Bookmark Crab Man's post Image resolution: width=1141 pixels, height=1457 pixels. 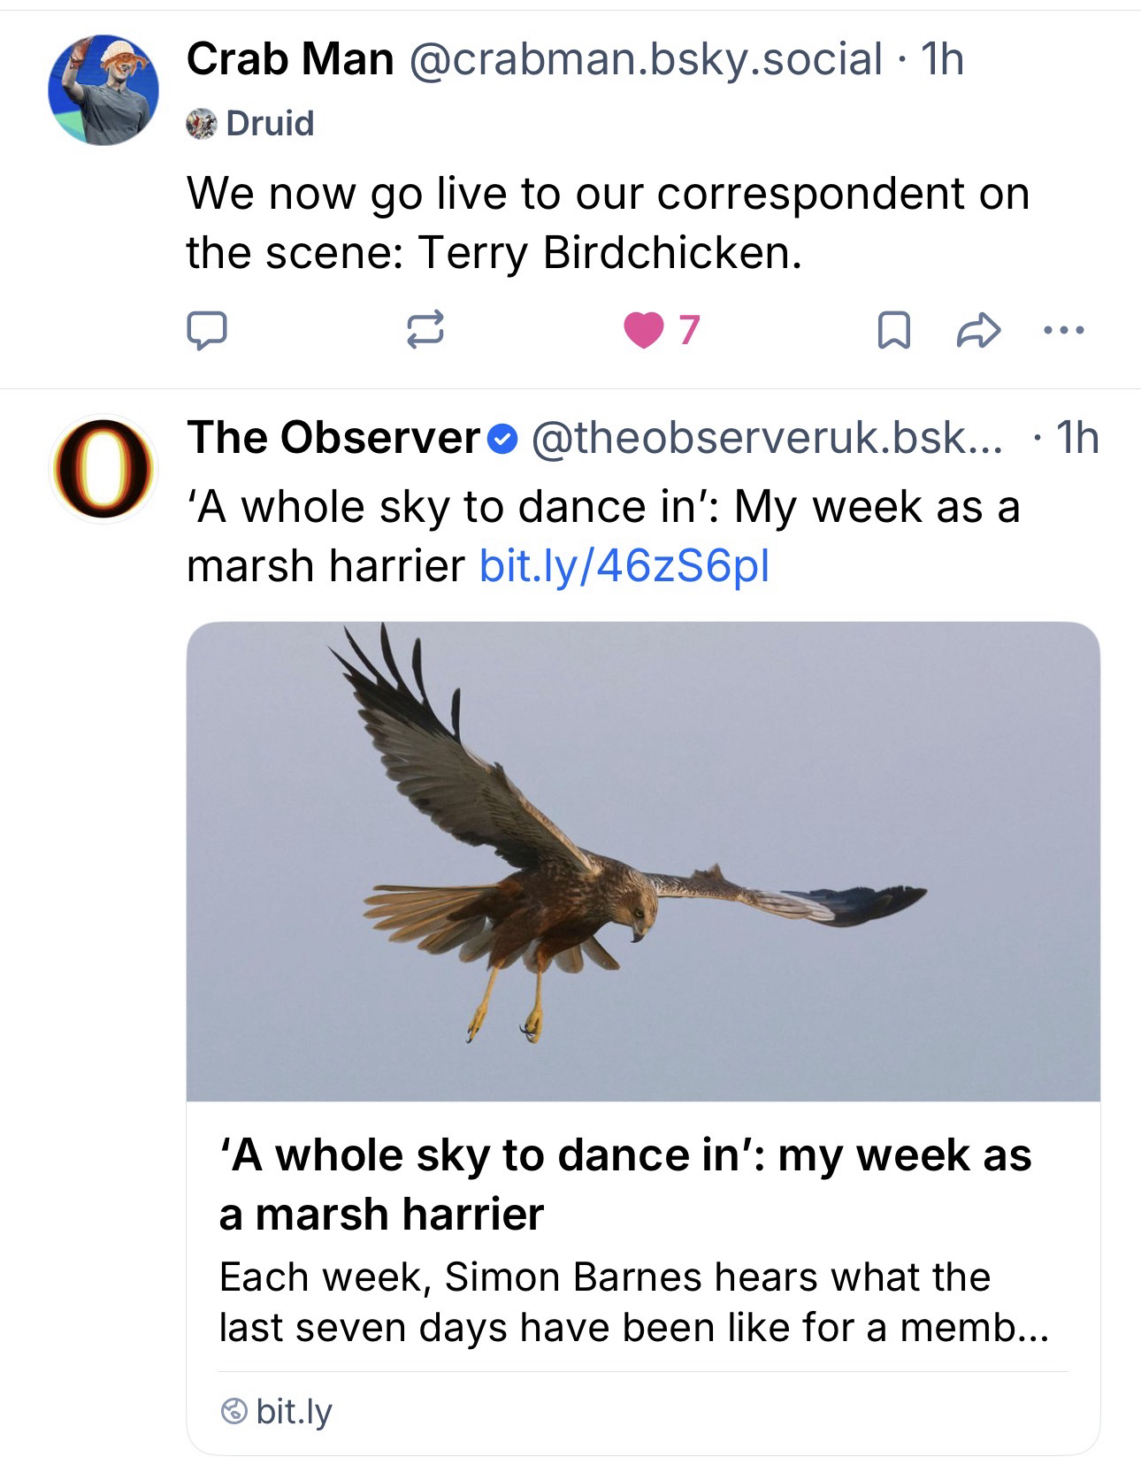coord(892,331)
